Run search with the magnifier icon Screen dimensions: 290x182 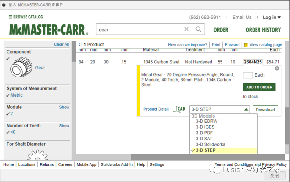(198, 29)
